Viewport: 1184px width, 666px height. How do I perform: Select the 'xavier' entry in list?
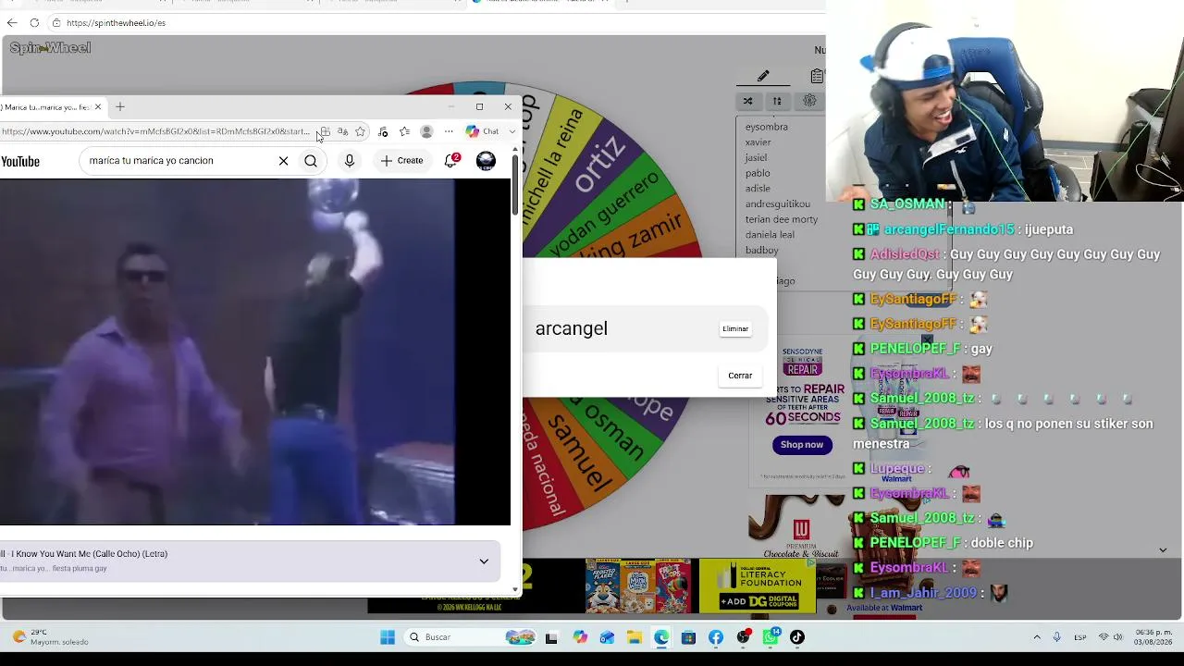758,142
